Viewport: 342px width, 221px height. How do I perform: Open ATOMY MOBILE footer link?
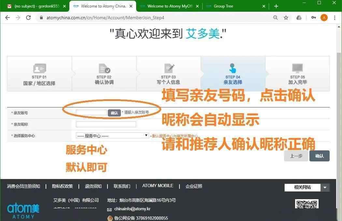click(158, 186)
